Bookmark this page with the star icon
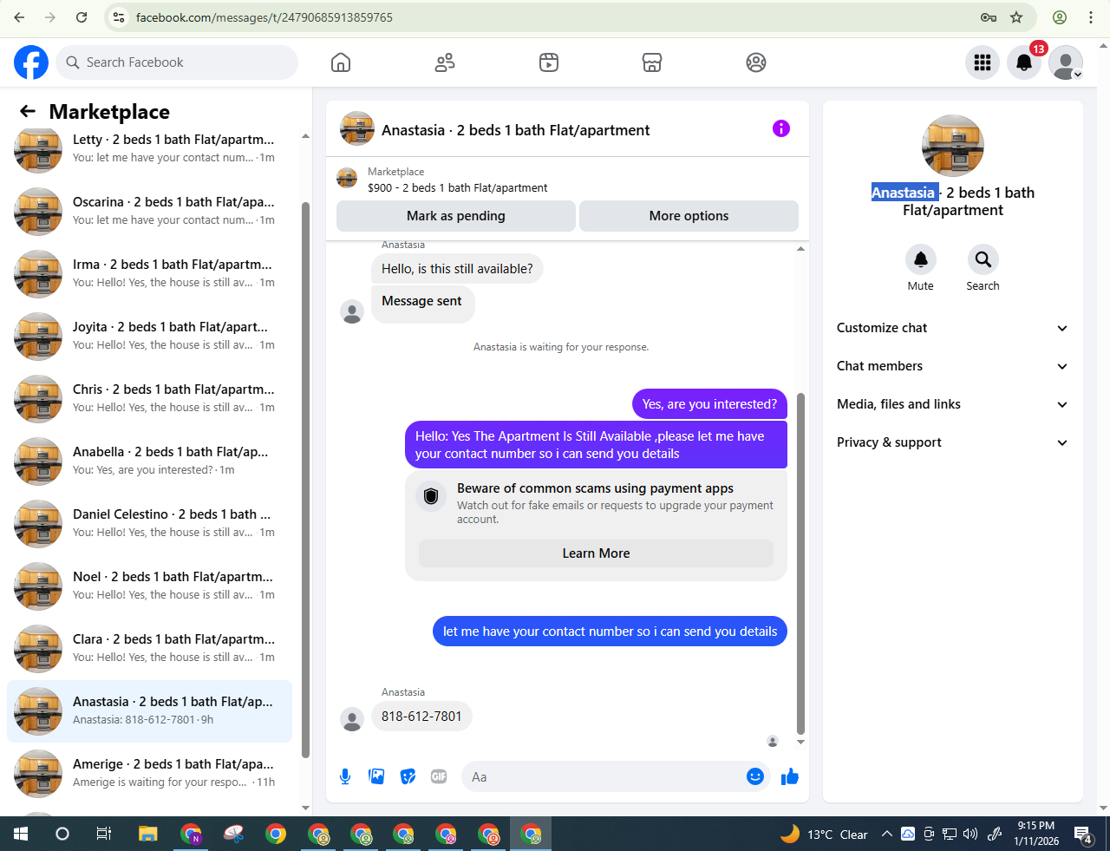This screenshot has width=1110, height=851. click(1016, 17)
